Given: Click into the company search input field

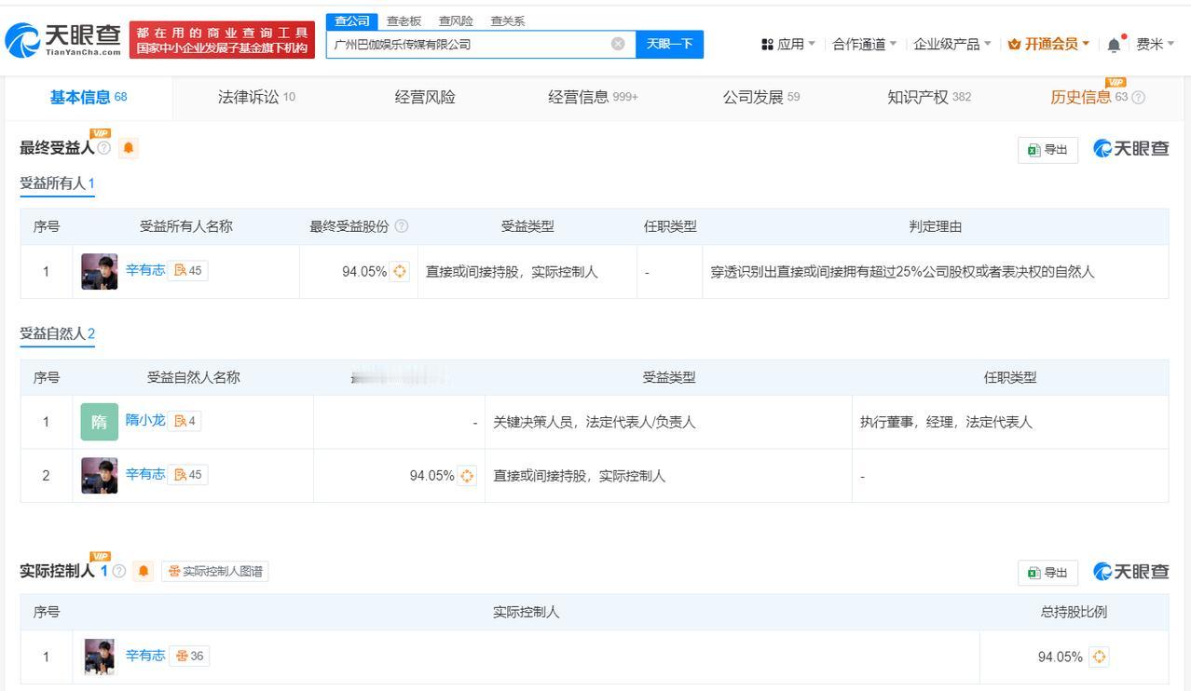Looking at the screenshot, I should coord(466,44).
